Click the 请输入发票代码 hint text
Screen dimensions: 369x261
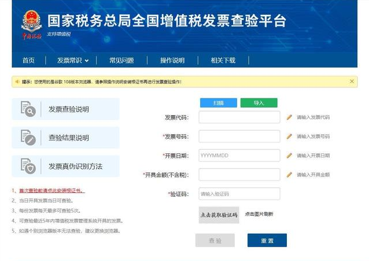click(313, 117)
